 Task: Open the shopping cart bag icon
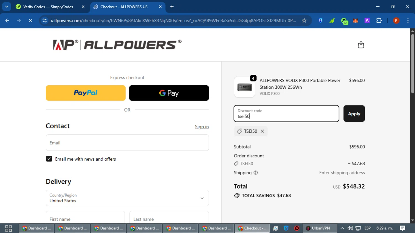pos(361,45)
